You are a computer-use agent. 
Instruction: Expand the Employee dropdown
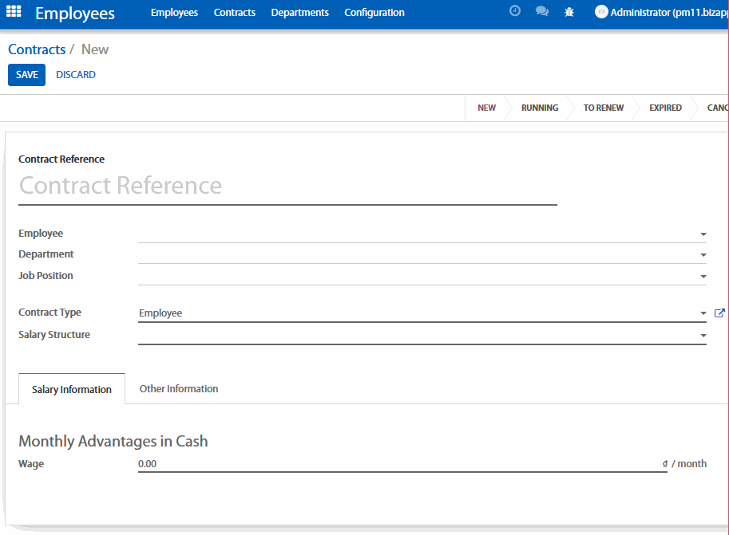(x=703, y=234)
